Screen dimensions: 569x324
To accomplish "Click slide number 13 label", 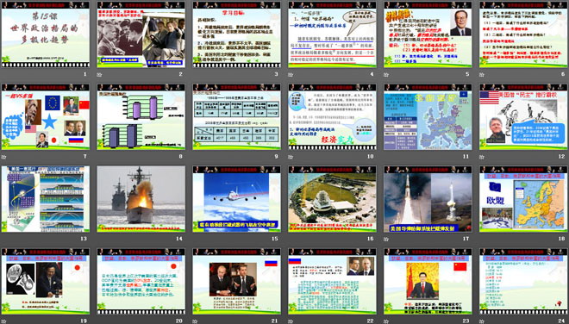I will point(84,239).
